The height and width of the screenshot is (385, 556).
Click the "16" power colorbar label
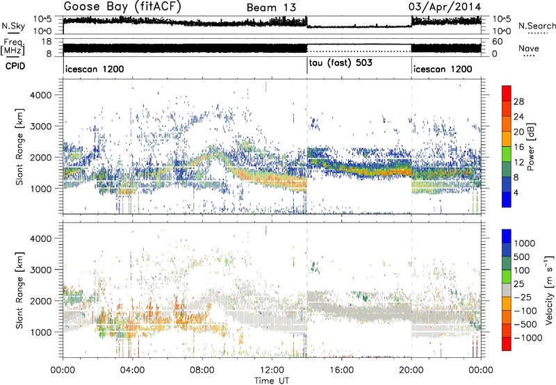coord(518,147)
